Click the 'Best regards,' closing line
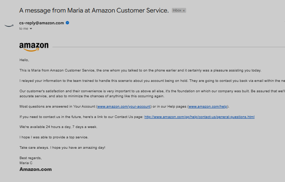 31,158
